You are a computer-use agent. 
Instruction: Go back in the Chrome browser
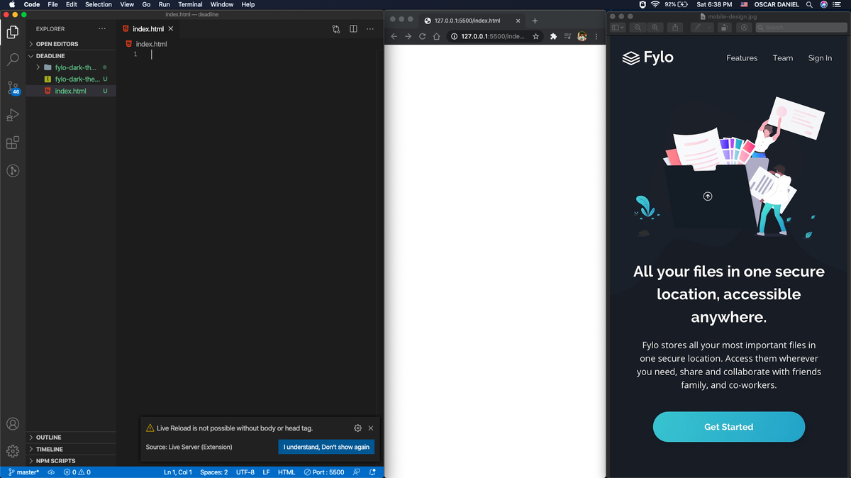(x=394, y=36)
